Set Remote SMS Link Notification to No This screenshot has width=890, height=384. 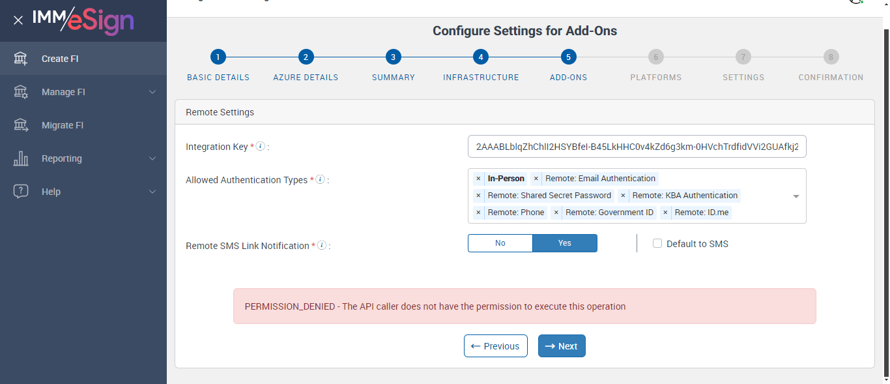click(x=500, y=243)
